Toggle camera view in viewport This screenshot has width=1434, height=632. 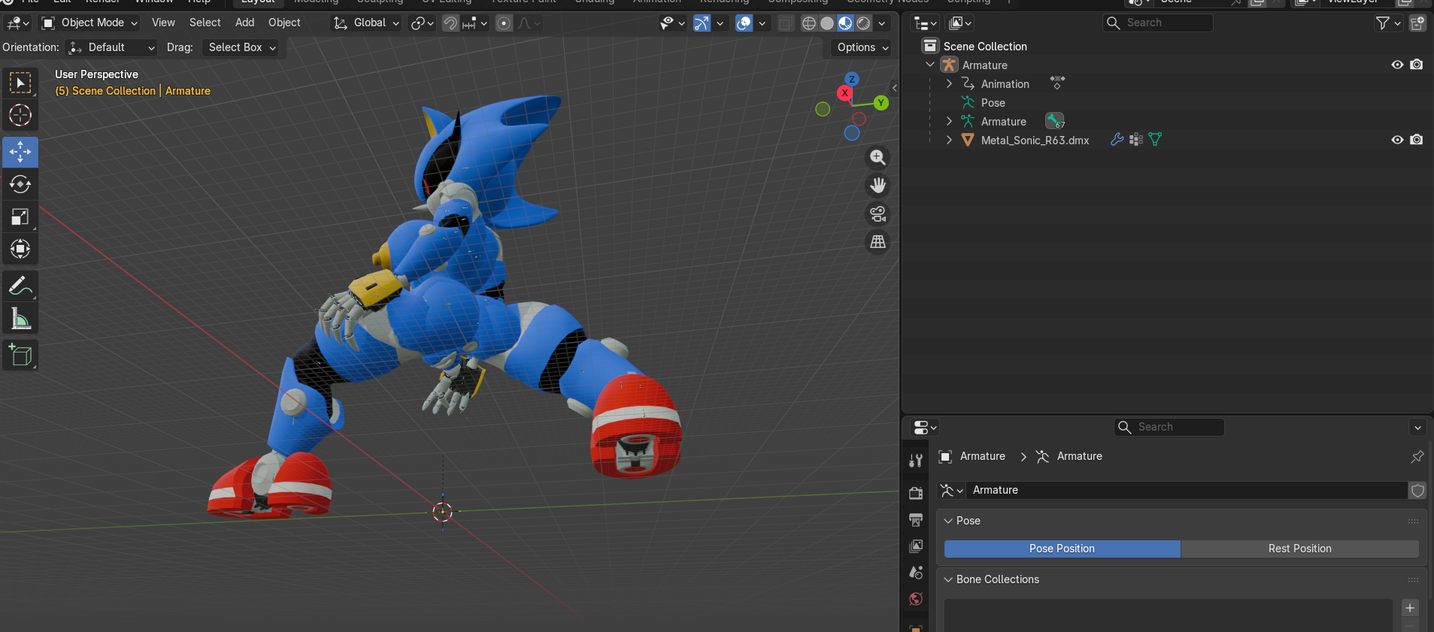click(x=878, y=214)
